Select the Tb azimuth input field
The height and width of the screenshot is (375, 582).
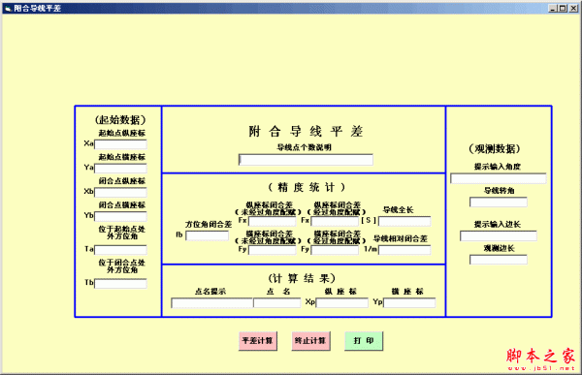[120, 283]
